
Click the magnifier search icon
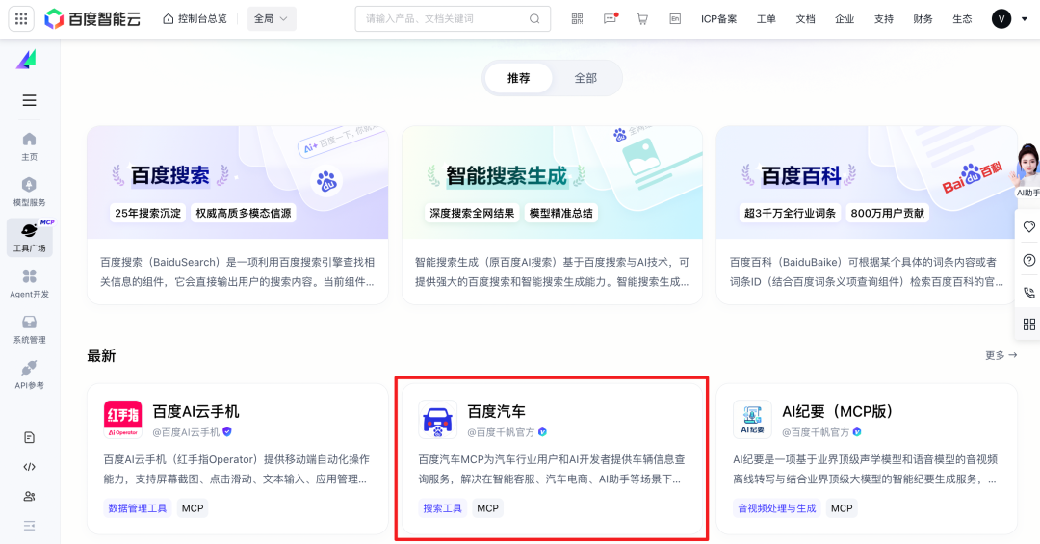(x=534, y=18)
